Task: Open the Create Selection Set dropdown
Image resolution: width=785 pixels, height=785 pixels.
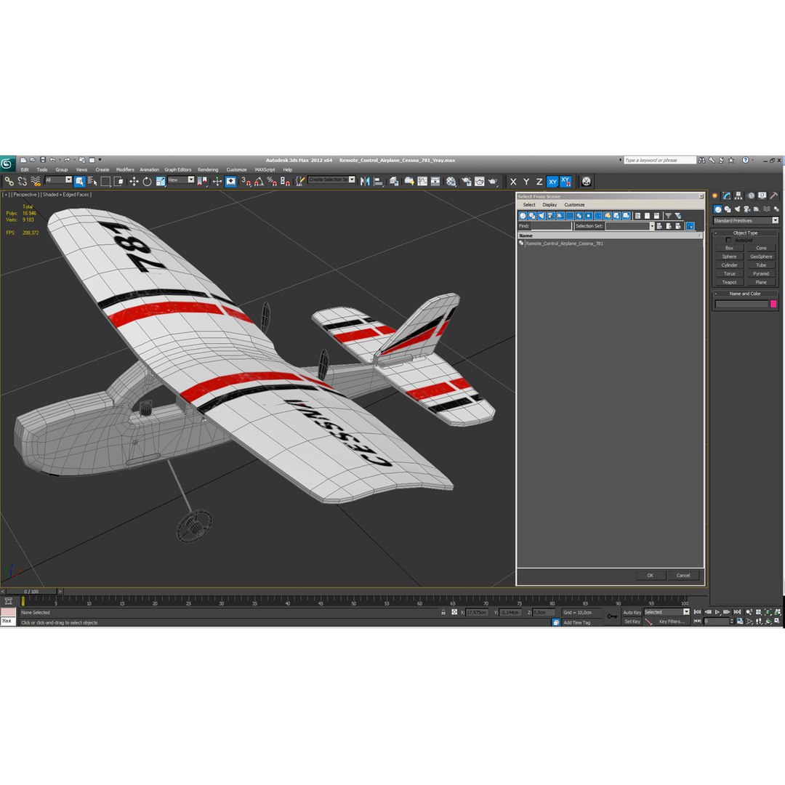Action: click(x=331, y=180)
